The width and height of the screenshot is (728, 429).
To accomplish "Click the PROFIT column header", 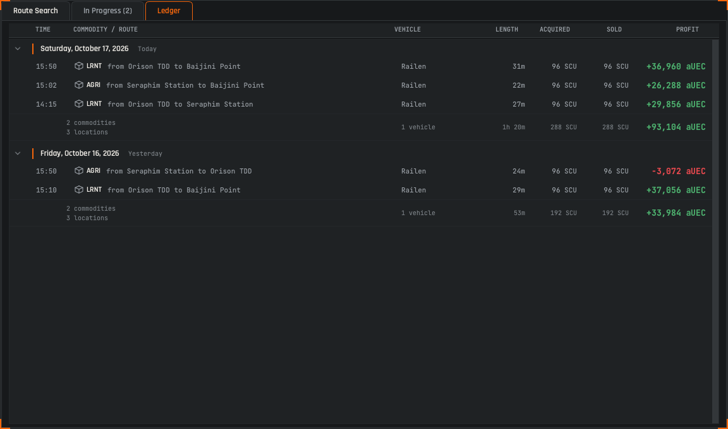I will tap(687, 29).
